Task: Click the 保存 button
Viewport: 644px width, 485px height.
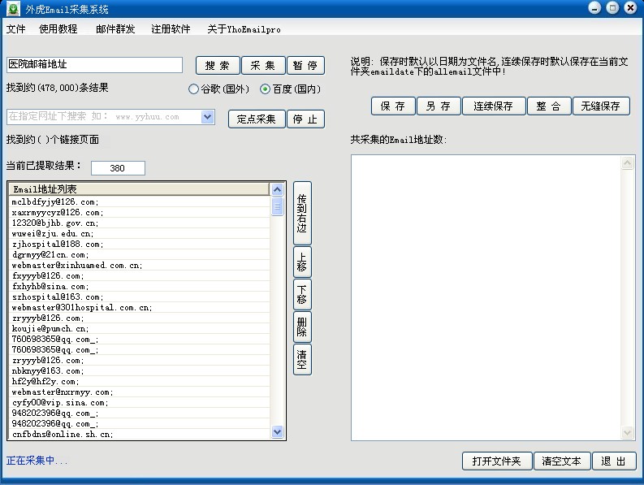Action: pyautogui.click(x=393, y=106)
